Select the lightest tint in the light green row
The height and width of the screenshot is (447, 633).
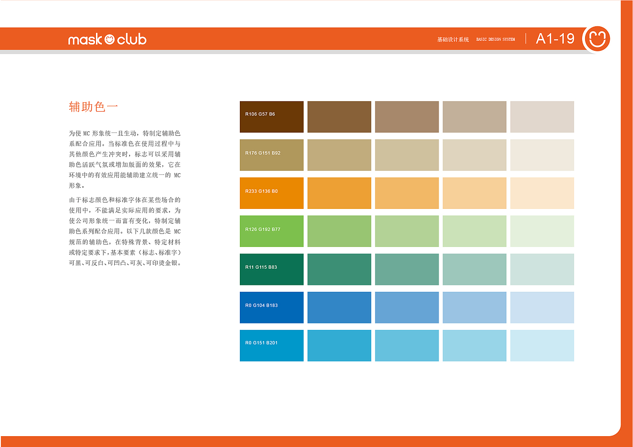point(542,231)
